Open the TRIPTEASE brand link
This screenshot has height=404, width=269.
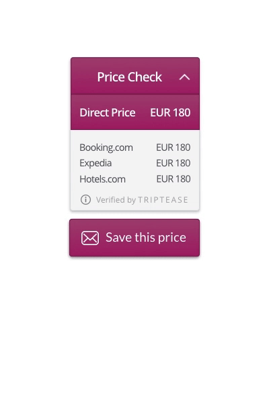(163, 200)
